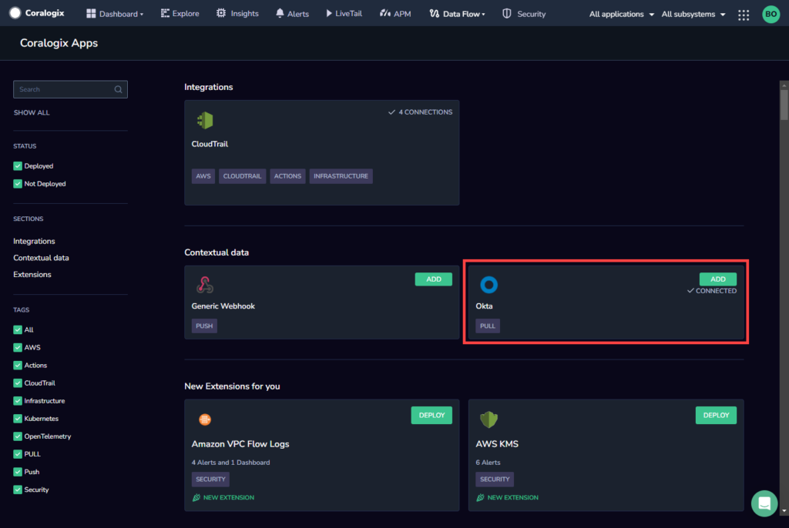The width and height of the screenshot is (789, 528).
Task: Click the Security shield icon
Action: pyautogui.click(x=507, y=14)
